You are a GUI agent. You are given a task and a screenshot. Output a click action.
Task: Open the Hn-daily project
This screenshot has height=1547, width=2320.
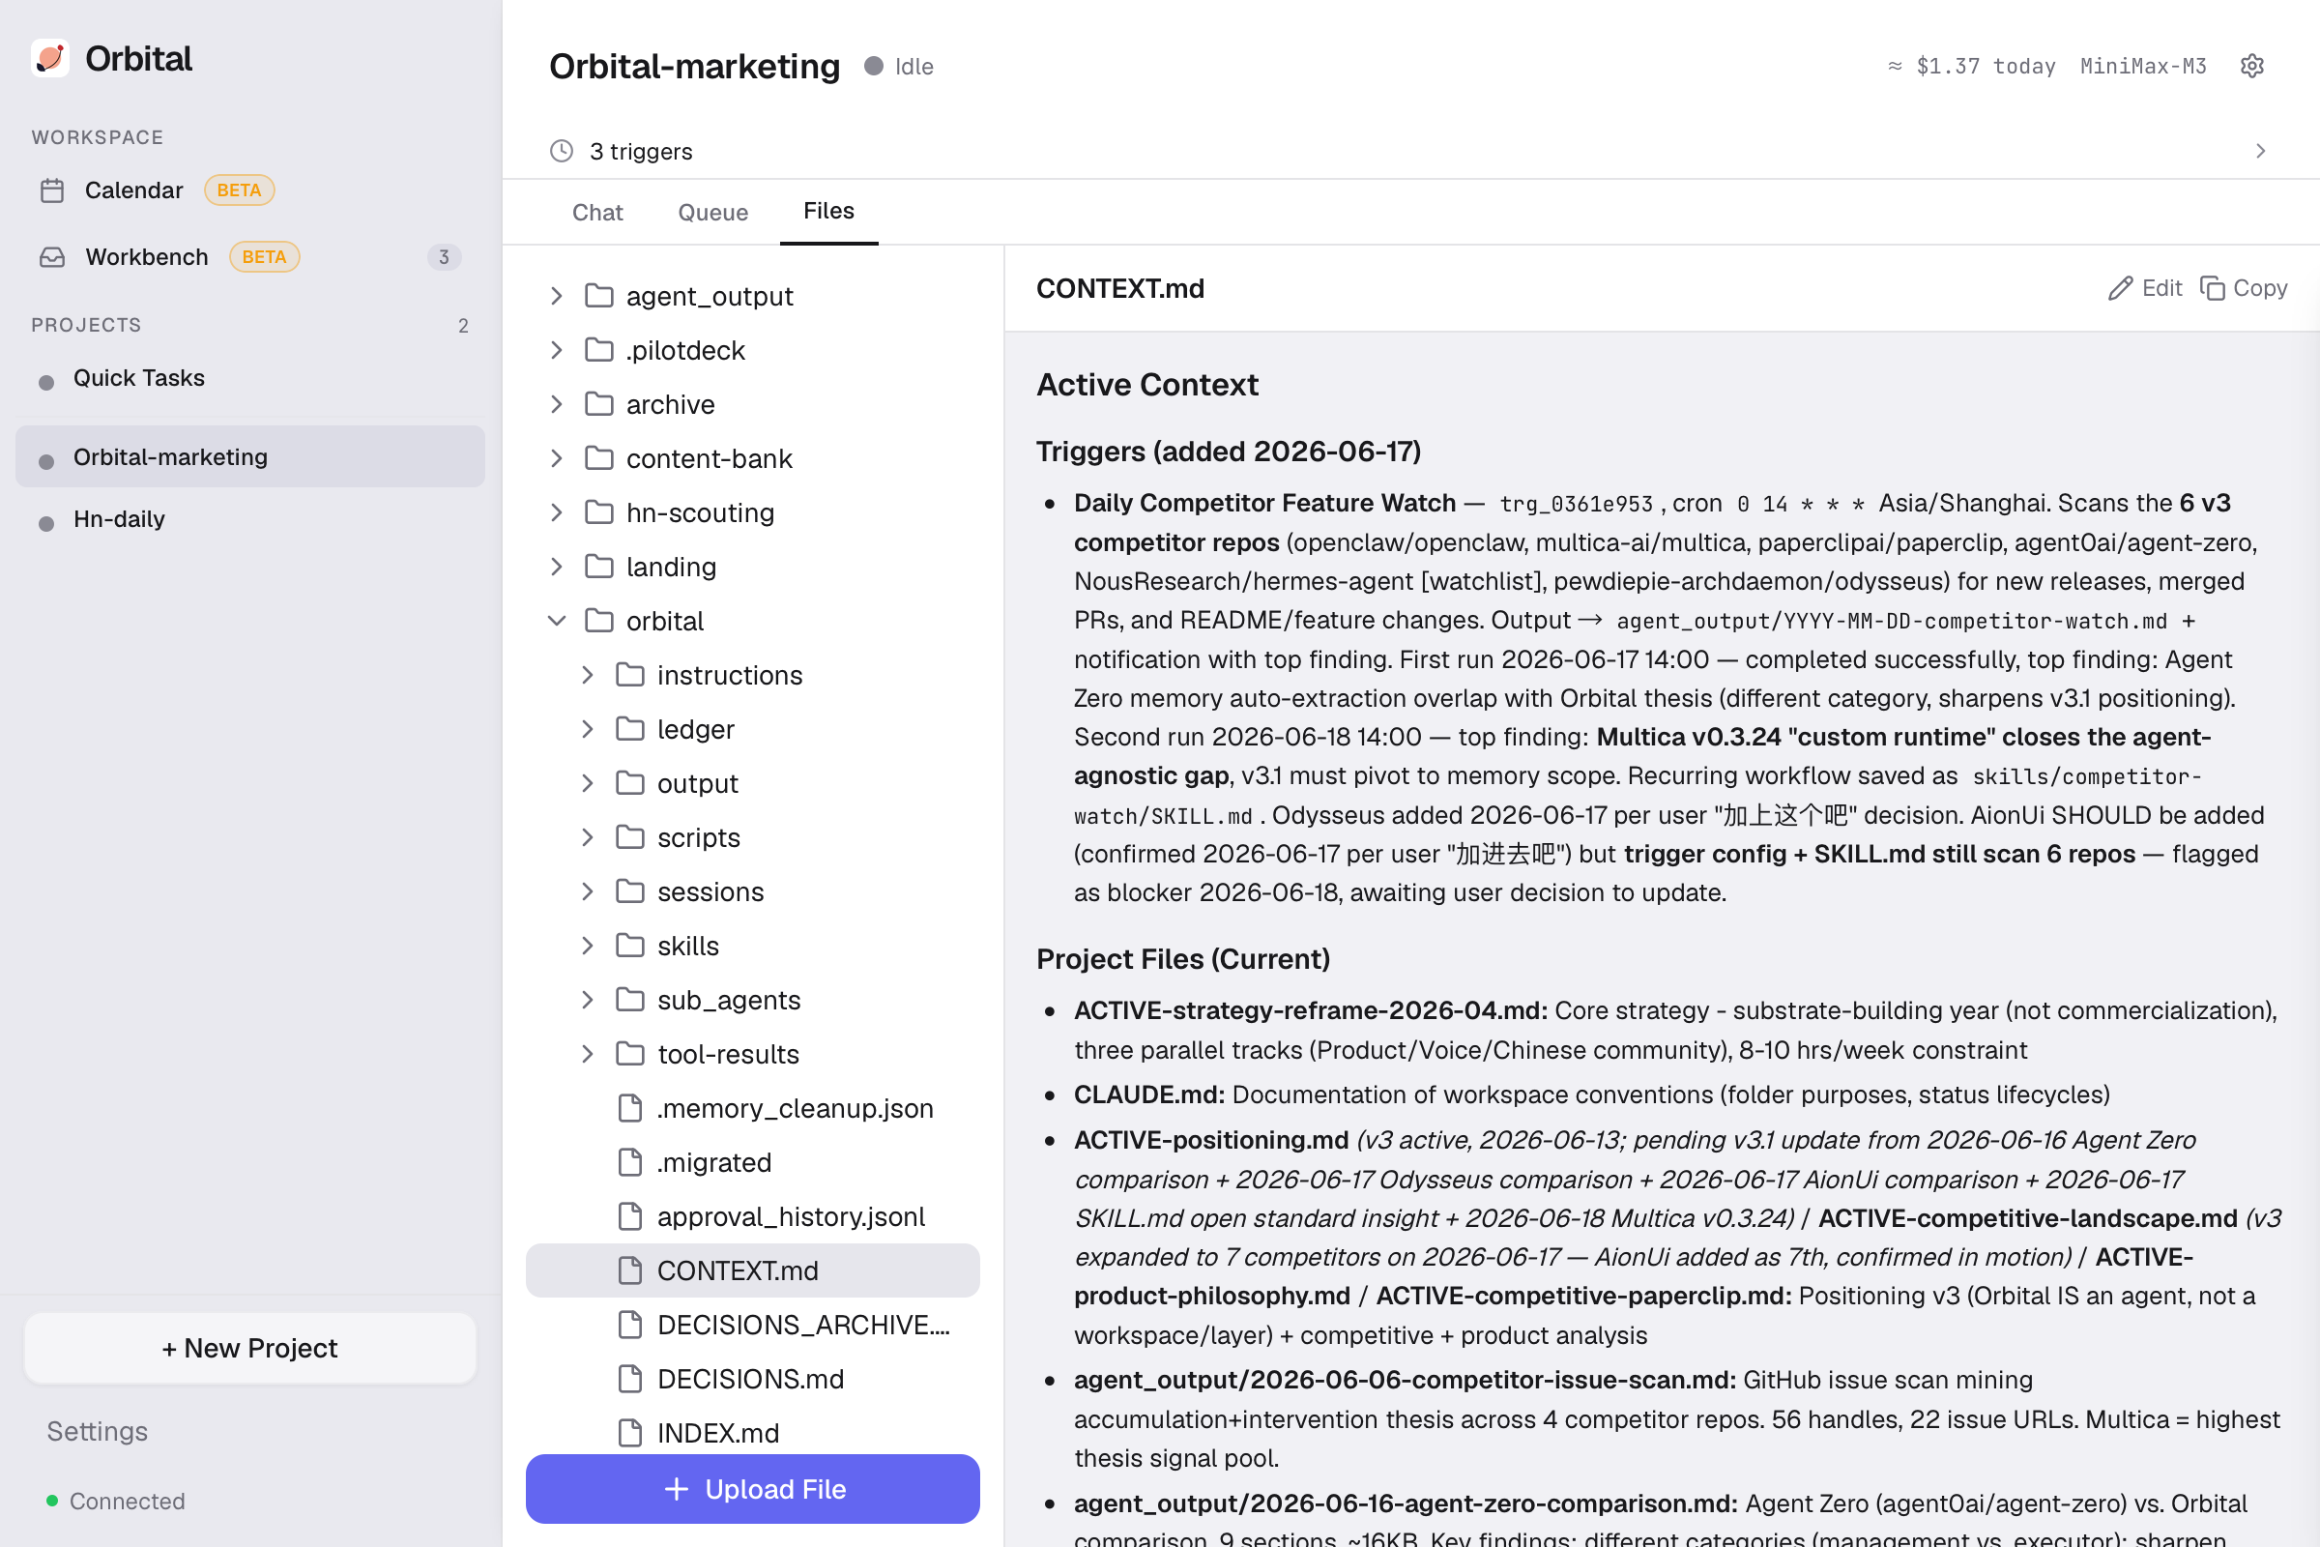coord(250,520)
